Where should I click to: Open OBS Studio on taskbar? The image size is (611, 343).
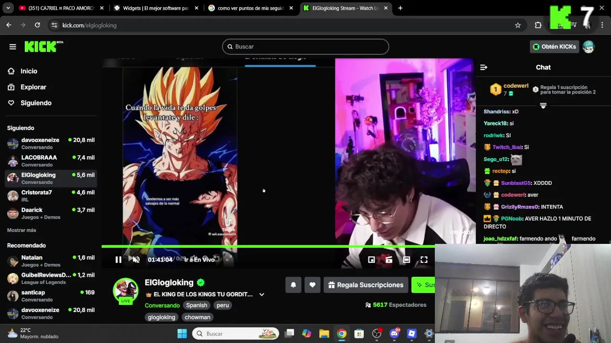click(377, 333)
